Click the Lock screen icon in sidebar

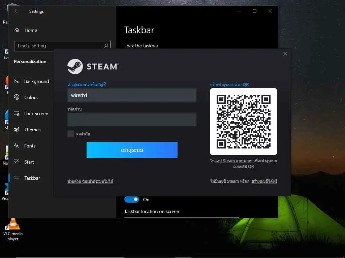(17, 114)
